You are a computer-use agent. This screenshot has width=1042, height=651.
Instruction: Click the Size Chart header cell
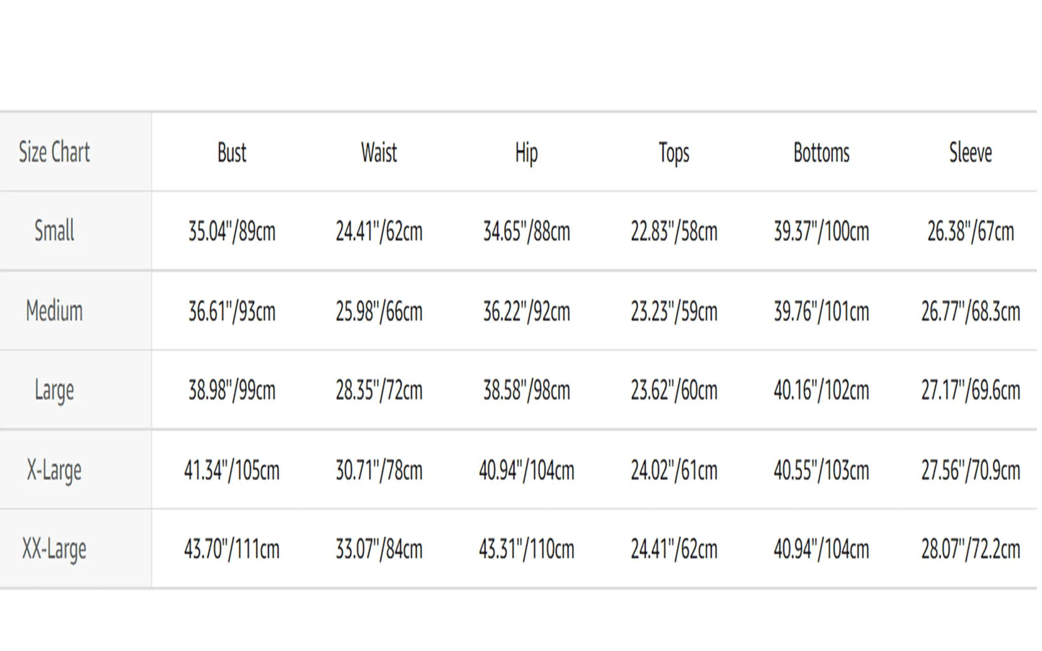click(54, 152)
